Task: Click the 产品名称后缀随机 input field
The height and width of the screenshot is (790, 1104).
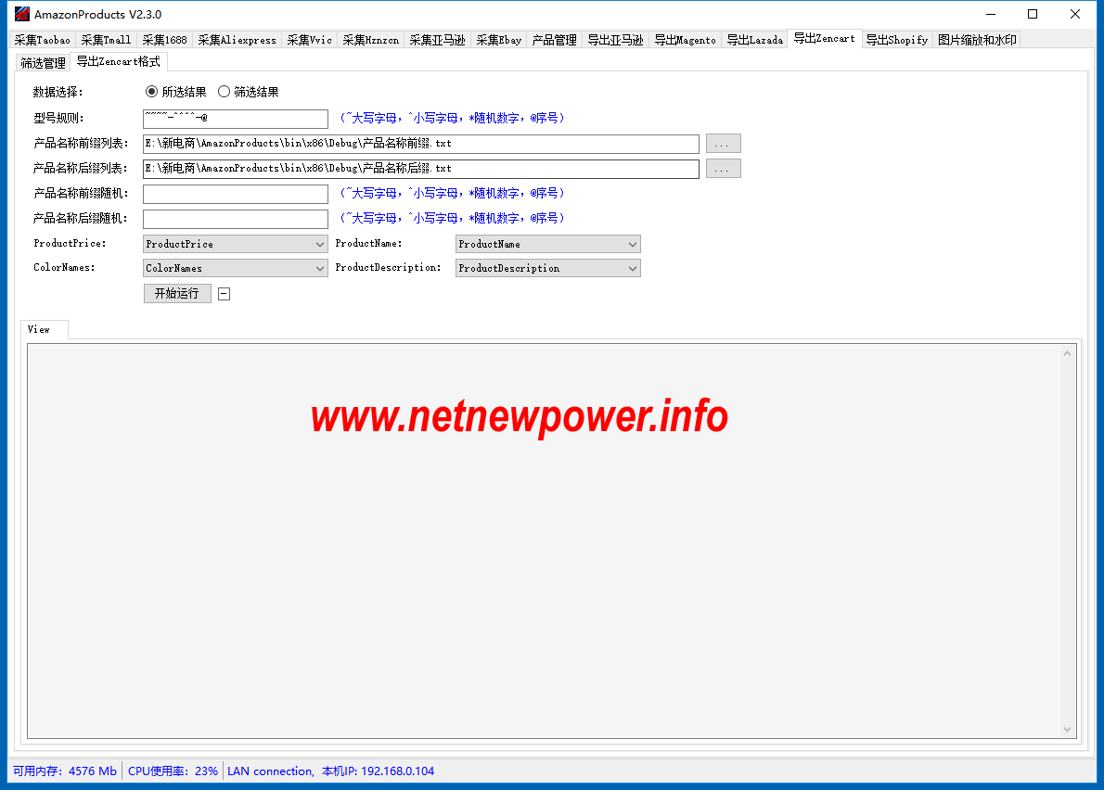Action: pos(235,219)
